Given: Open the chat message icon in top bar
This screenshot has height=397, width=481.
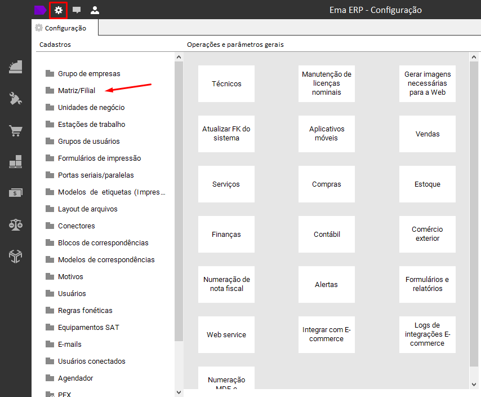Looking at the screenshot, I should (77, 10).
